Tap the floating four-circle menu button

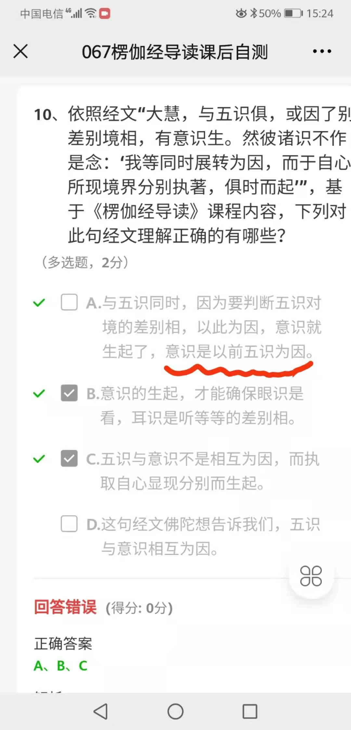311,576
